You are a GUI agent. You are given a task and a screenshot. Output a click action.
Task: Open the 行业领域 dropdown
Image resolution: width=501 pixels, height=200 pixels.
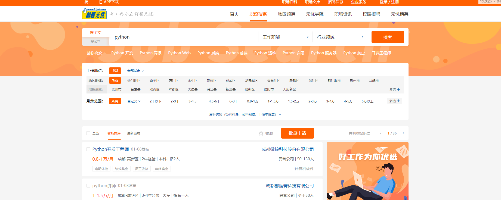[x=340, y=37]
